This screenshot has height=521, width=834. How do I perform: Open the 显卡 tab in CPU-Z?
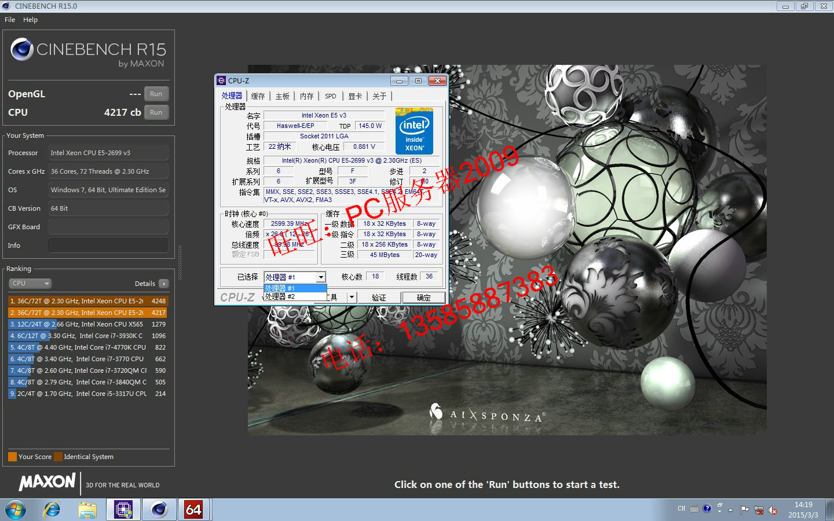355,96
